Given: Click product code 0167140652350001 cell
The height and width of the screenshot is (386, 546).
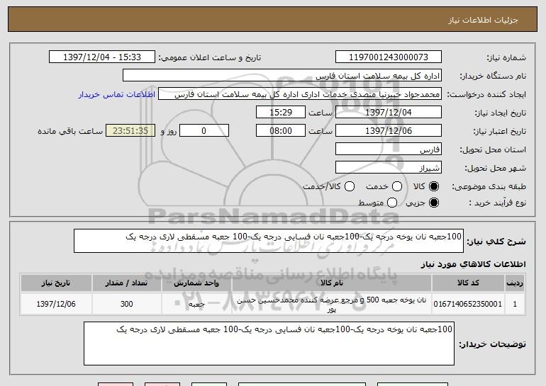Looking at the screenshot, I should click(x=468, y=304).
